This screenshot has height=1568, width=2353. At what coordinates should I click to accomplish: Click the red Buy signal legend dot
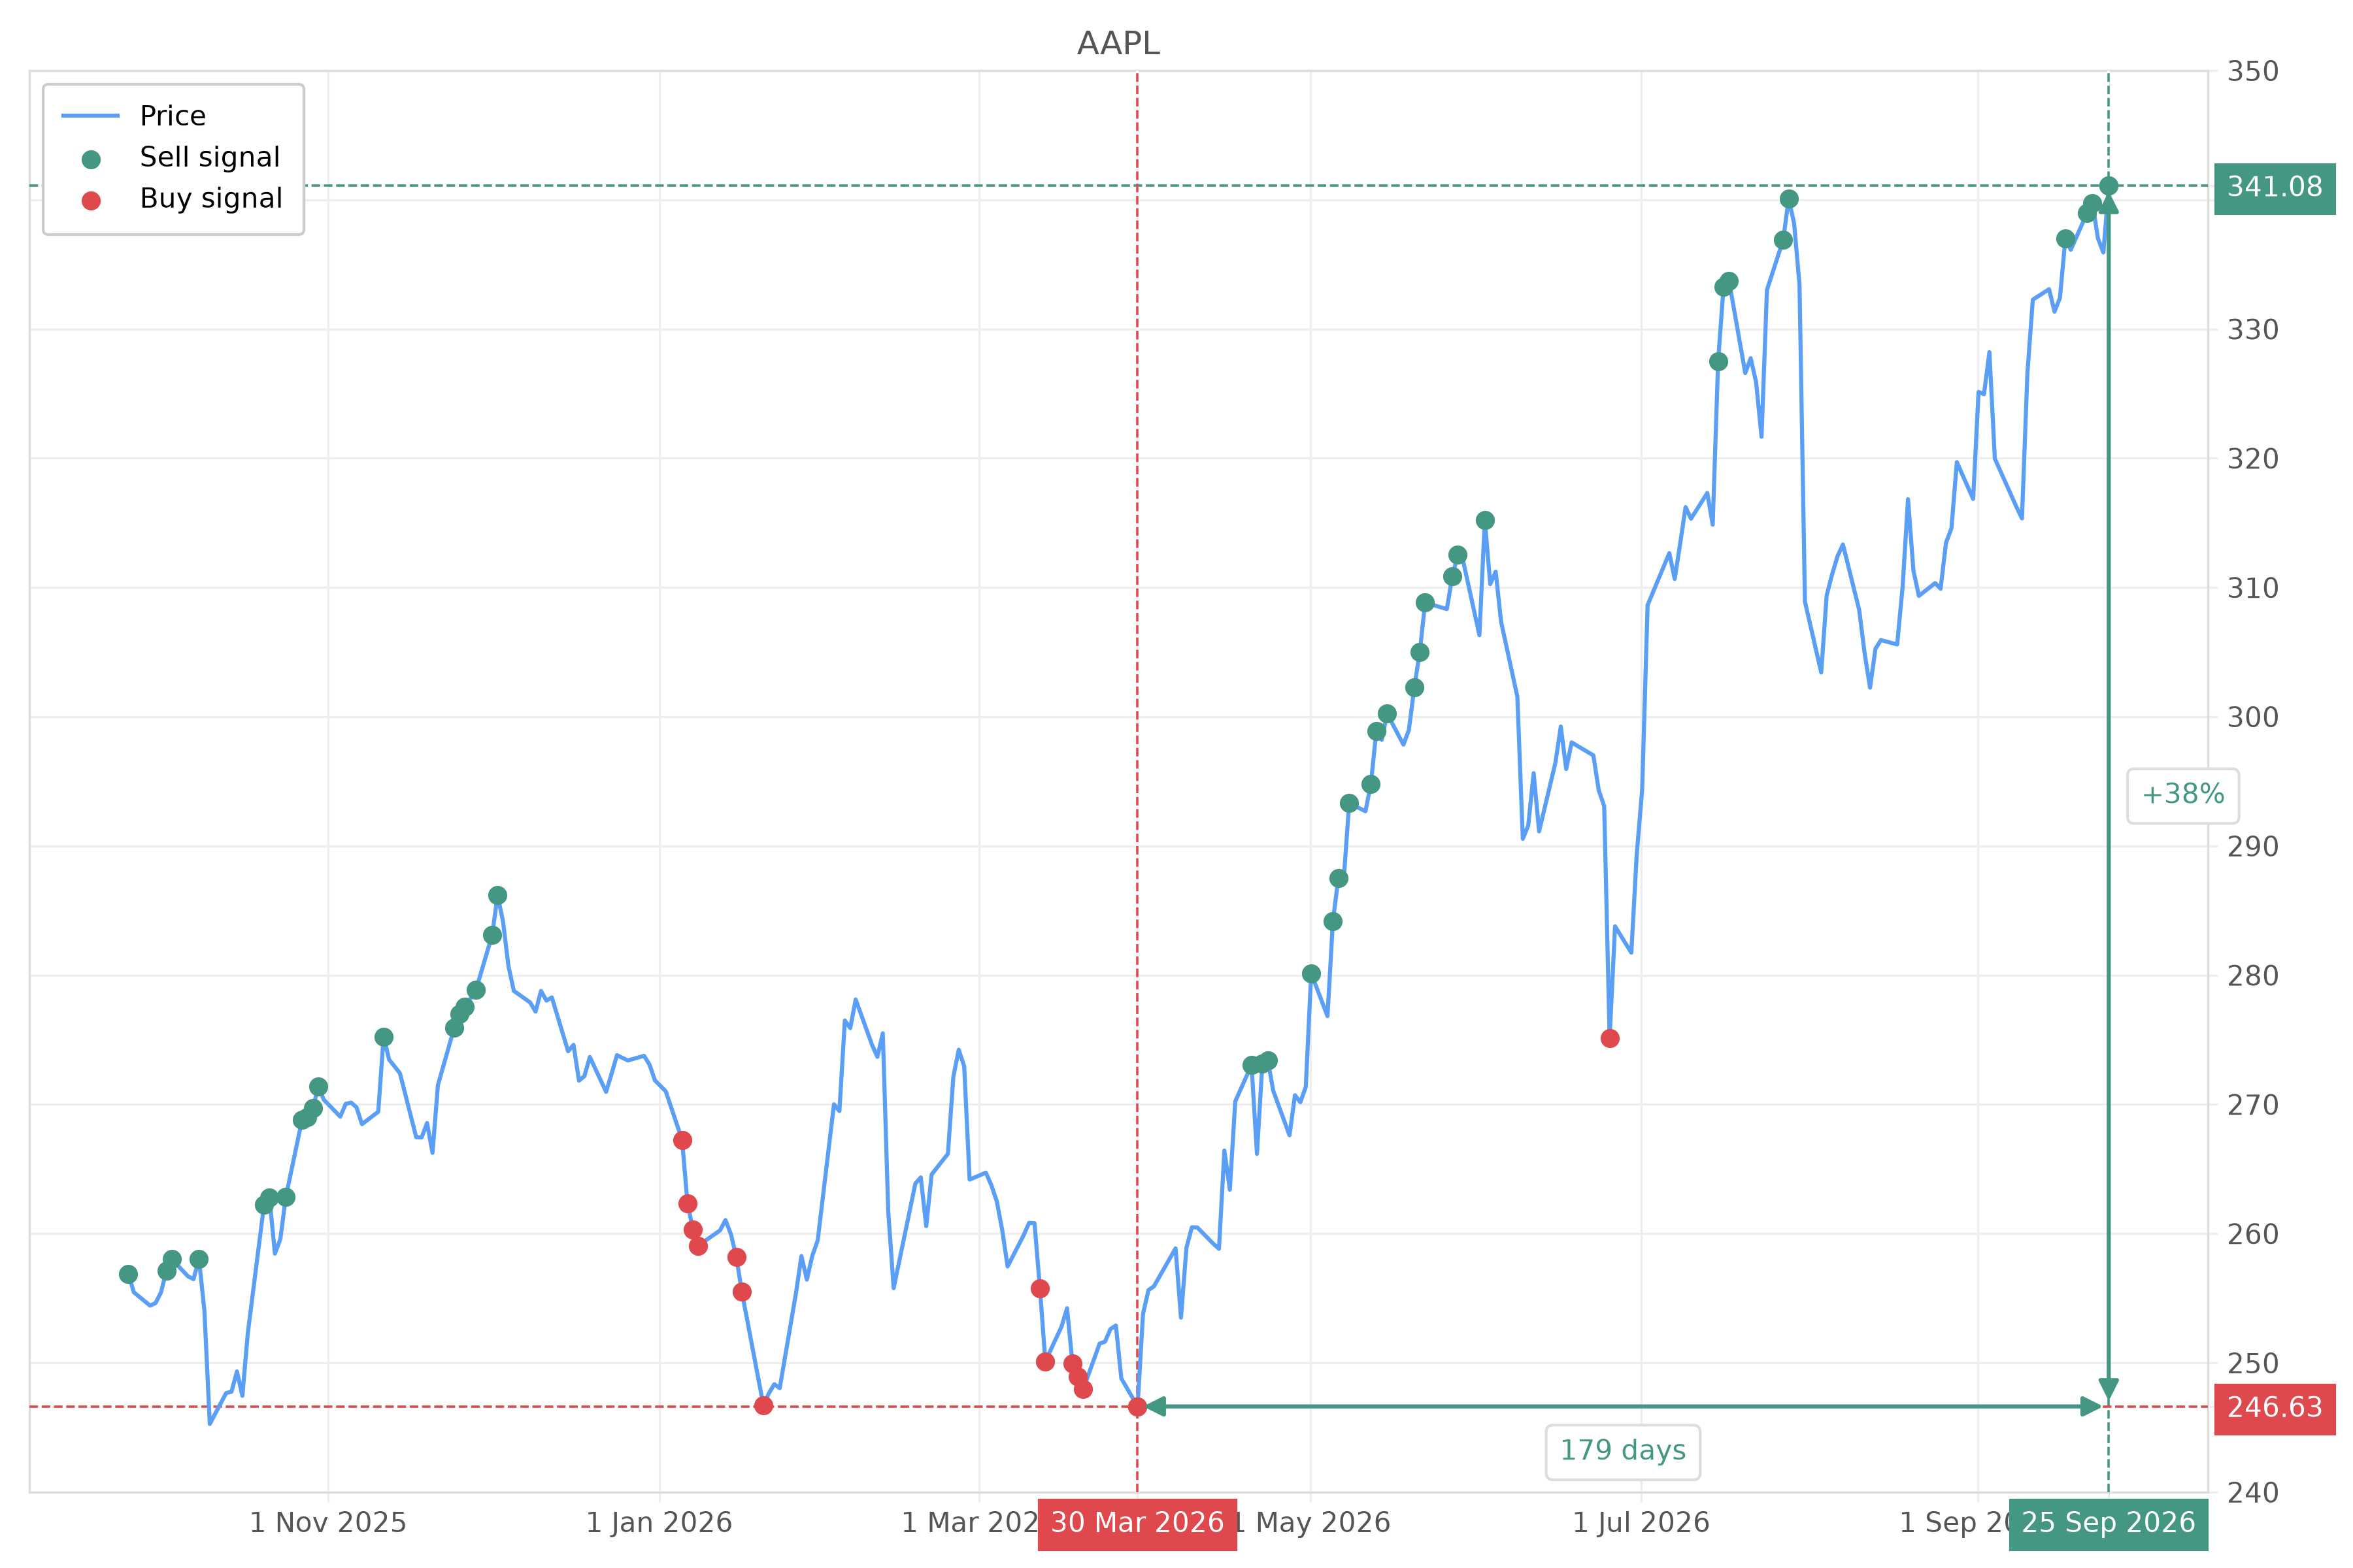tap(91, 201)
